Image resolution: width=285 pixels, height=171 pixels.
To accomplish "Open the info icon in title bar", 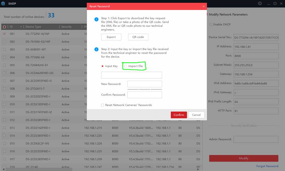I will tap(260, 3).
